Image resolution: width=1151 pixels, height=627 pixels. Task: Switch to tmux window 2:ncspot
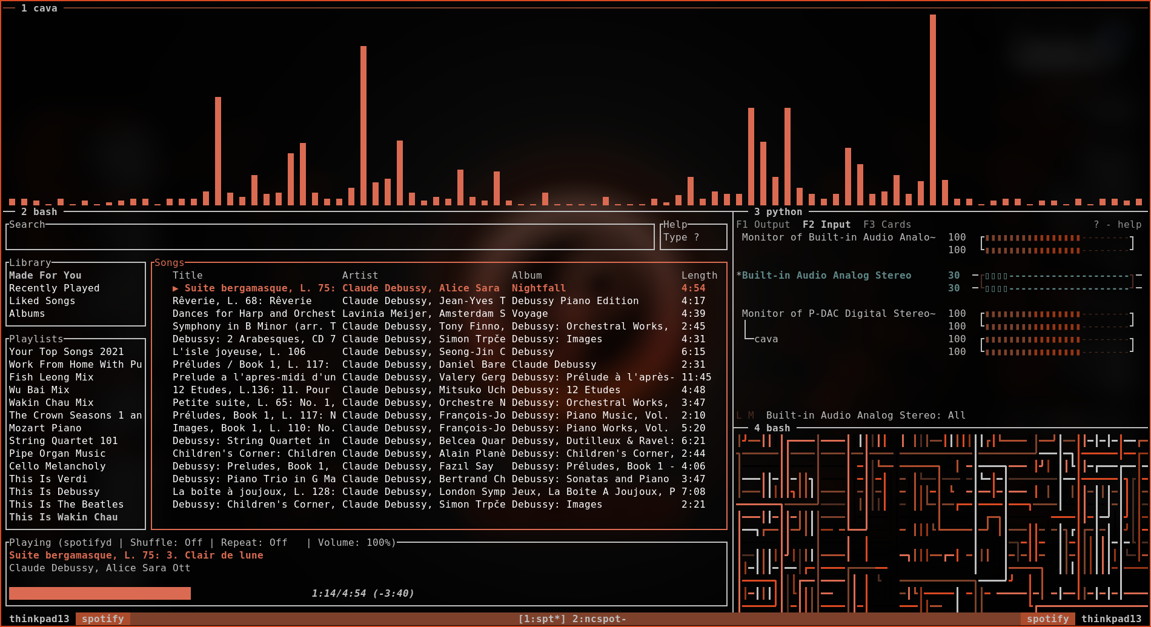(x=600, y=619)
